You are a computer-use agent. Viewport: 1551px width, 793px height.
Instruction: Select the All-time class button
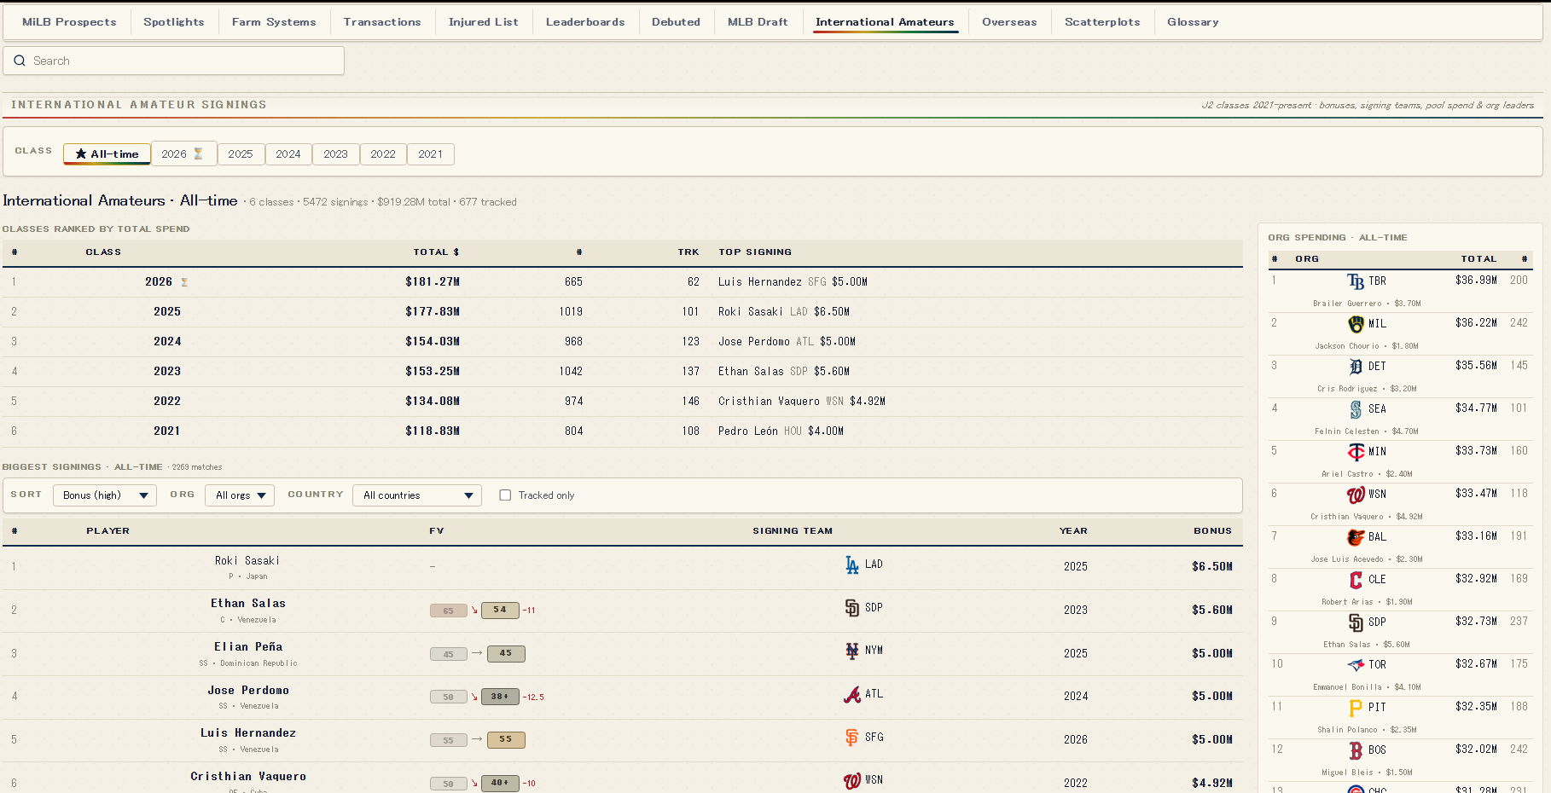pyautogui.click(x=107, y=154)
